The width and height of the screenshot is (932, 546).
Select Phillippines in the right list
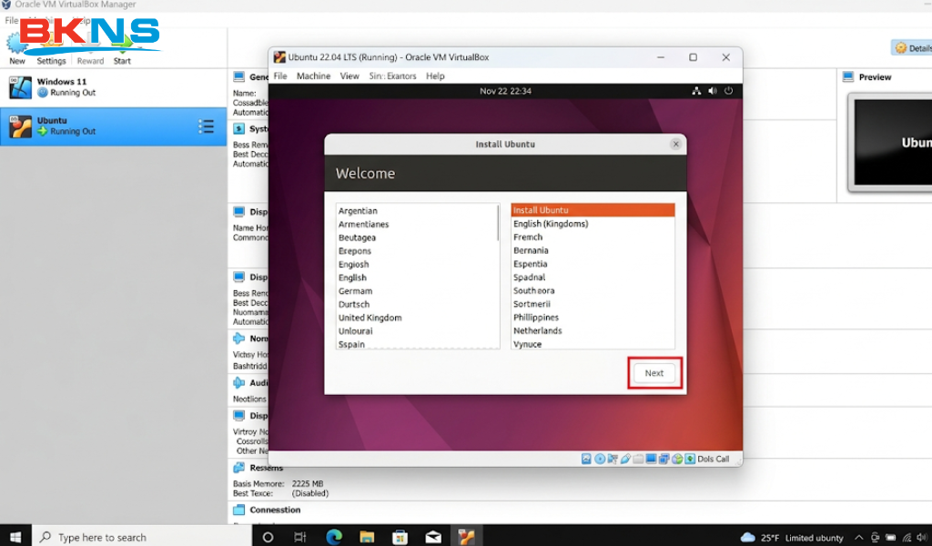pos(535,318)
